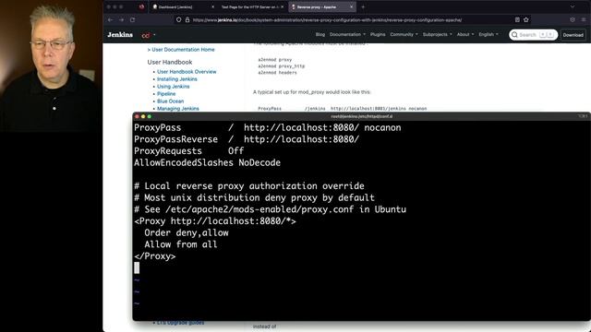Switch to Test Page for HTTP Server tab
The height and width of the screenshot is (332, 591).
click(251, 6)
